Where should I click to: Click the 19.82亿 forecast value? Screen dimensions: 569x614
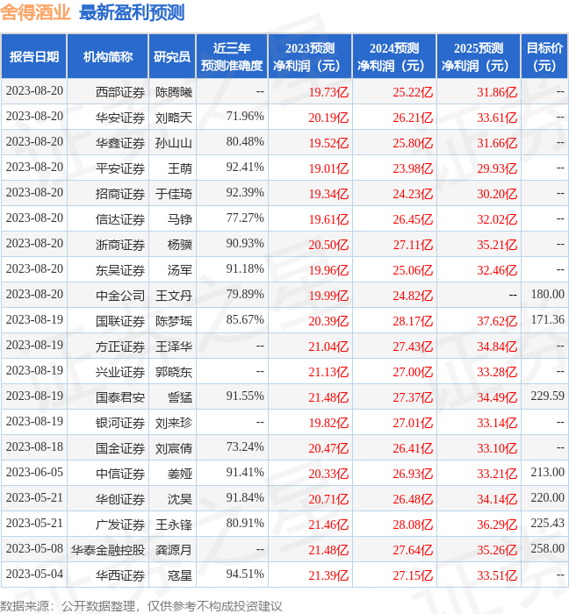(x=328, y=423)
